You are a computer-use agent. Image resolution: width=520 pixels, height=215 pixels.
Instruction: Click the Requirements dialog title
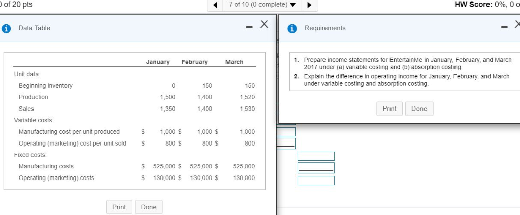325,28
